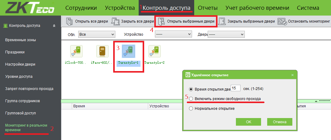
Task: Open the Сотрудники tab
Action: coord(81,8)
